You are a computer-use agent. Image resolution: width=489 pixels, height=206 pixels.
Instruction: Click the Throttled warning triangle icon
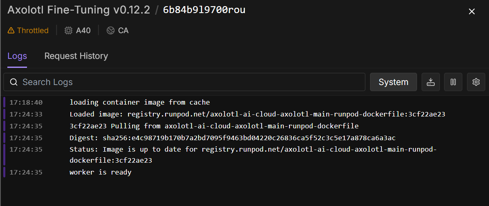11,31
